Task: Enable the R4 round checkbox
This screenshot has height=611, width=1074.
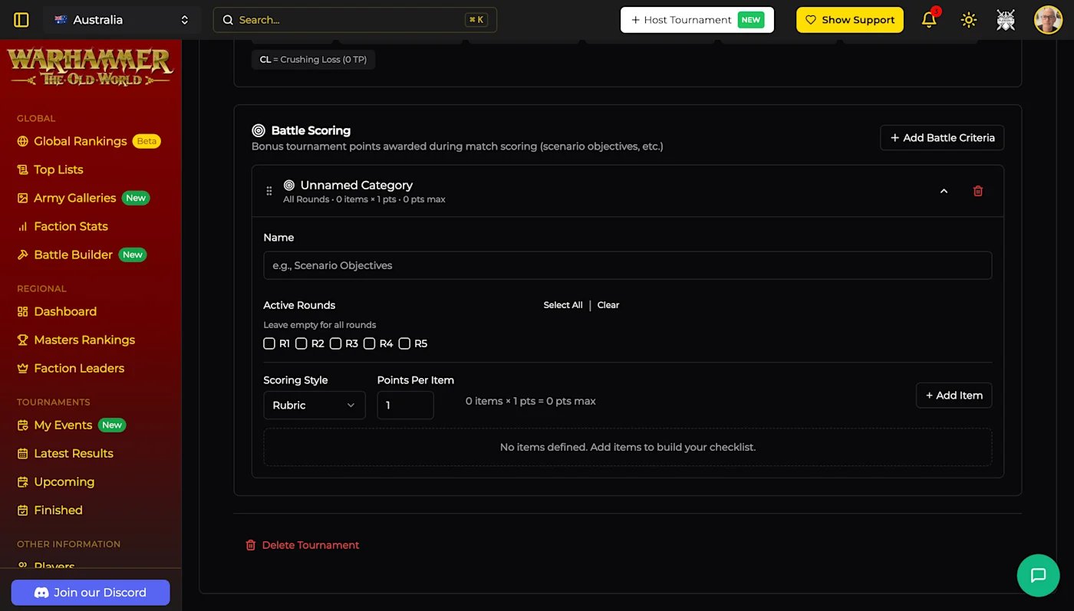Action: coord(369,343)
